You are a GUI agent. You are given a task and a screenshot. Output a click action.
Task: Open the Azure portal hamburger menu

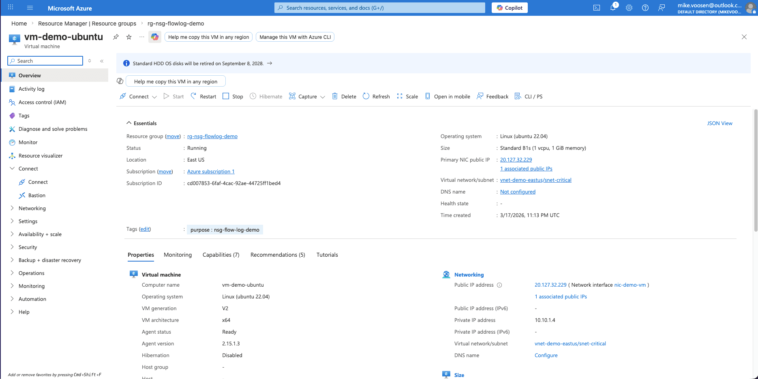point(30,8)
